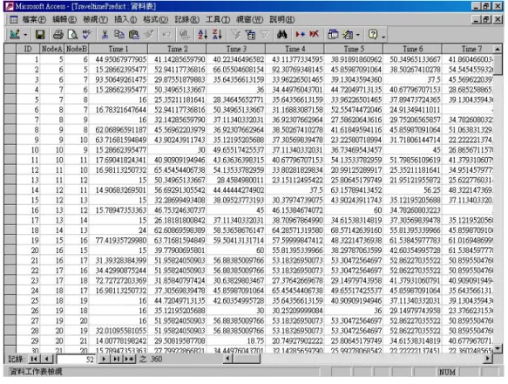
Task: Select the Time 1 column header
Action: coord(119,49)
